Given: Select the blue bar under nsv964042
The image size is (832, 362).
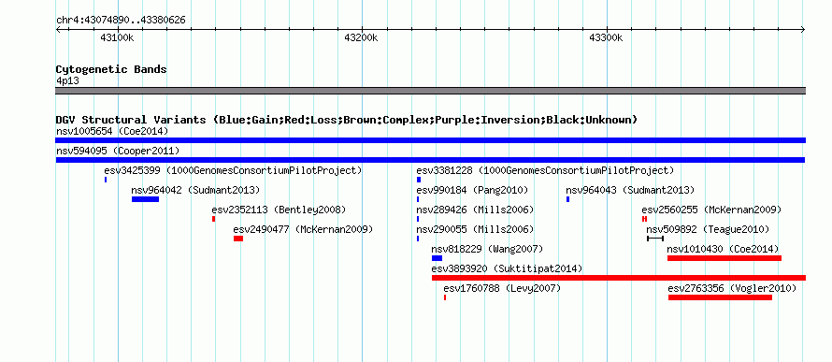Looking at the screenshot, I should [x=146, y=199].
